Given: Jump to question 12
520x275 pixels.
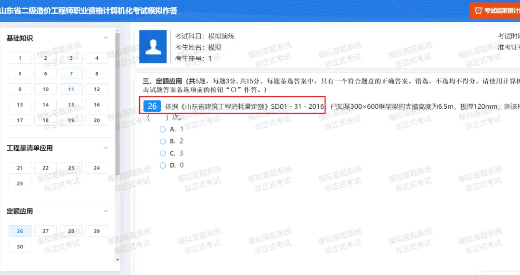Looking at the screenshot, I should point(97,89).
